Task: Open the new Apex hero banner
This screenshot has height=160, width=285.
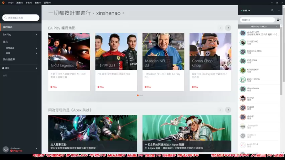Action: [187, 133]
